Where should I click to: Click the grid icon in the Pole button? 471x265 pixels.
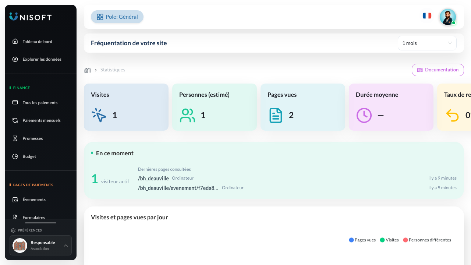point(100,17)
